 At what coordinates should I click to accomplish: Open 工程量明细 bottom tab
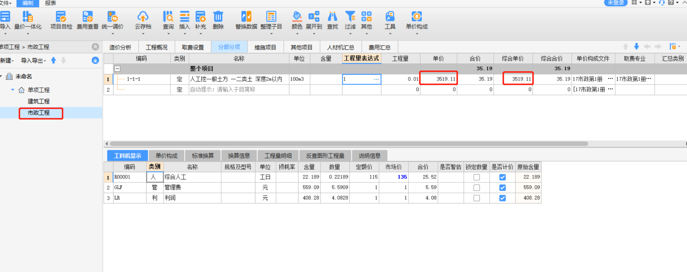[x=278, y=156]
